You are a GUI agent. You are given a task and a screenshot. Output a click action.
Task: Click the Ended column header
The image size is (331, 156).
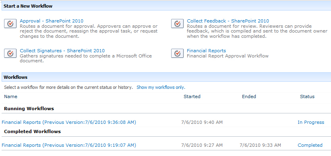coord(249,96)
